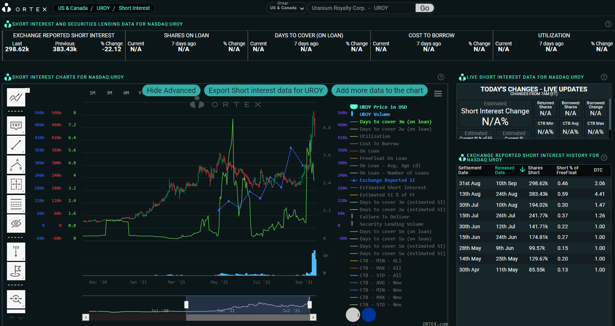The image size is (615, 326).
Task: Sort table by Short % of FreeFloat header
Action: click(567, 170)
